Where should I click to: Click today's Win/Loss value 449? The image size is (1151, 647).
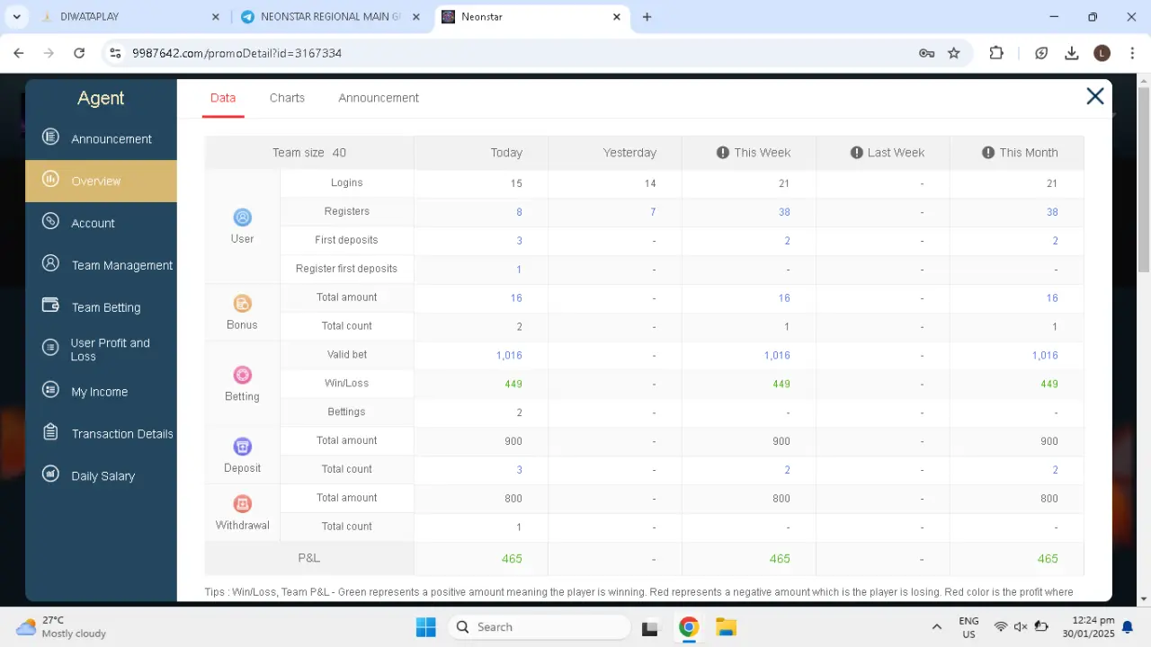pyautogui.click(x=513, y=384)
